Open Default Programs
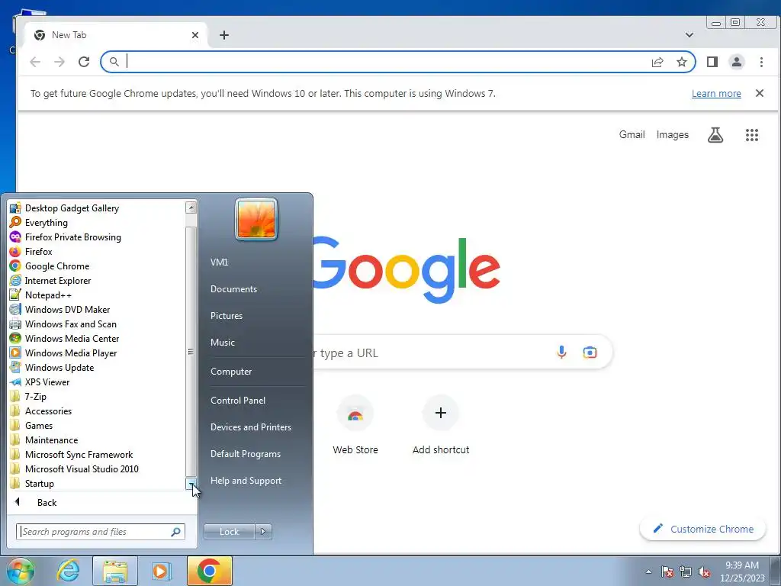 (256, 454)
